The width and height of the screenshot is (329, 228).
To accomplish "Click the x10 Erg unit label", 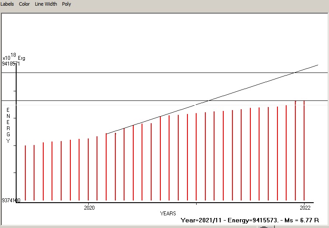I will click(x=14, y=57).
